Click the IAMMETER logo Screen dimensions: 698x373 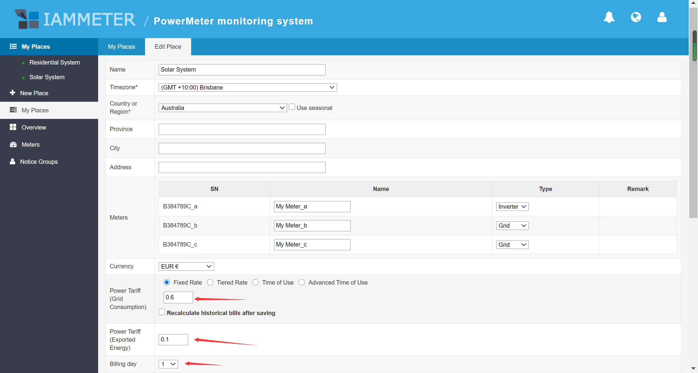[x=75, y=19]
